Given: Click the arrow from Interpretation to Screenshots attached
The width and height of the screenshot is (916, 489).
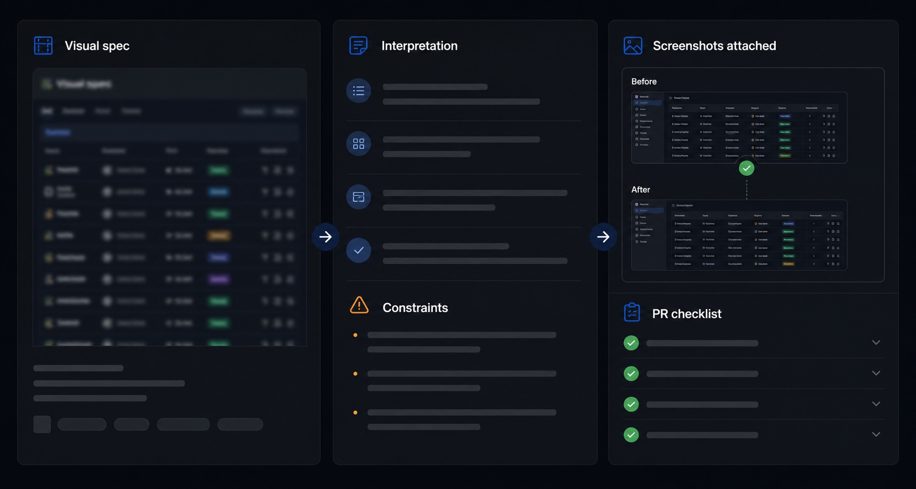Looking at the screenshot, I should coord(603,236).
